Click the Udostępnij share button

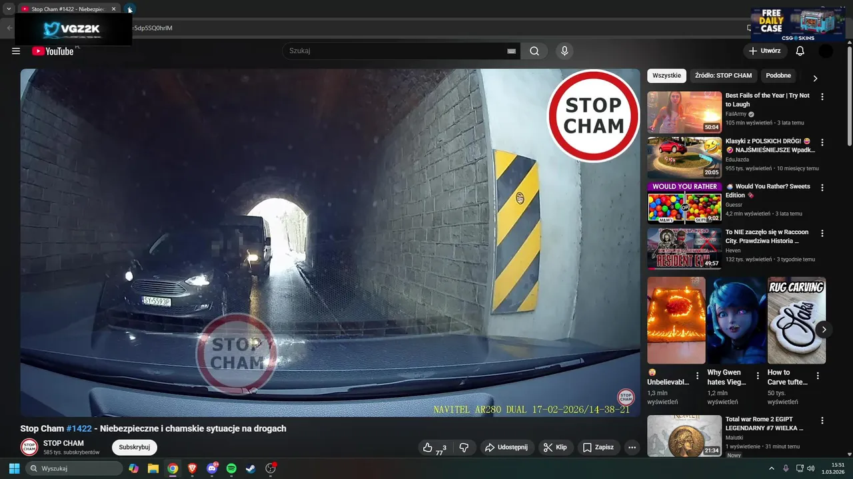point(506,448)
